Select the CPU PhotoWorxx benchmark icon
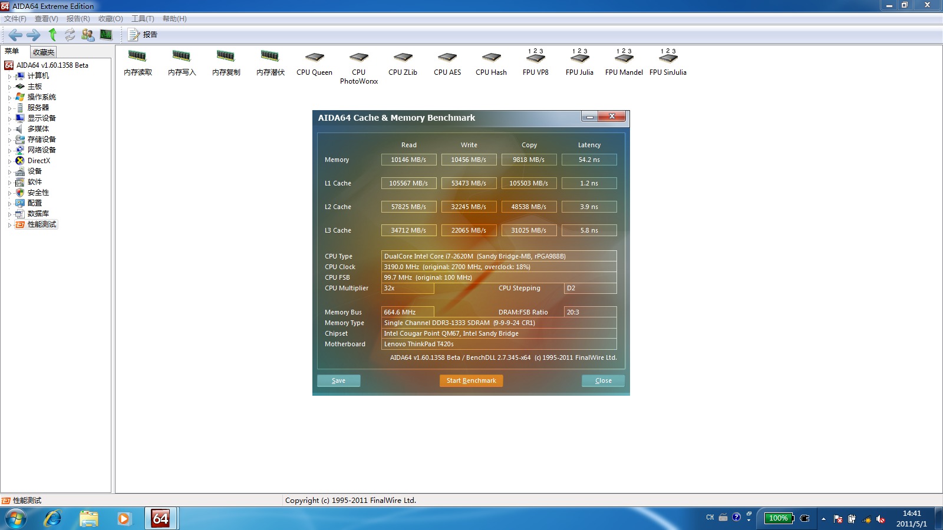The height and width of the screenshot is (530, 943). click(358, 68)
